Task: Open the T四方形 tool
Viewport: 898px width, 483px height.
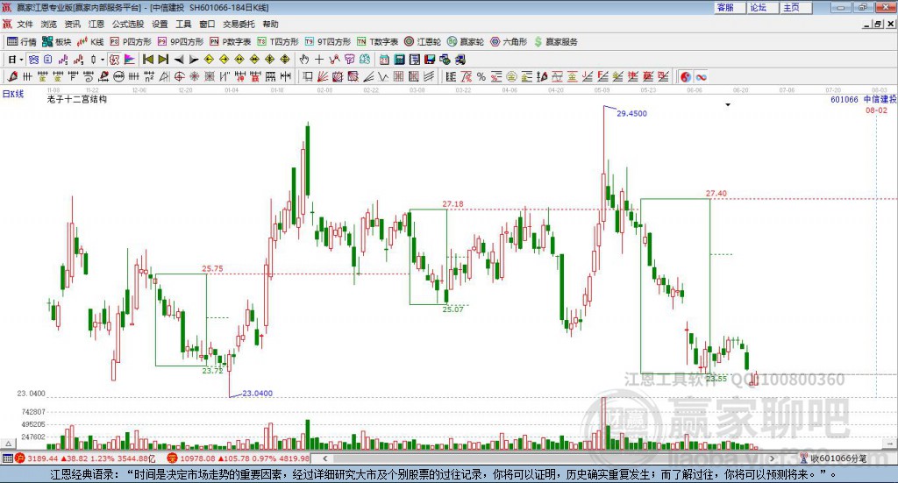Action: click(x=278, y=42)
